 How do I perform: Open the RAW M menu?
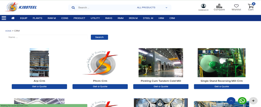coord(52,18)
